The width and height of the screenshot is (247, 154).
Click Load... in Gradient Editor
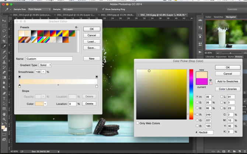pyautogui.click(x=92, y=42)
